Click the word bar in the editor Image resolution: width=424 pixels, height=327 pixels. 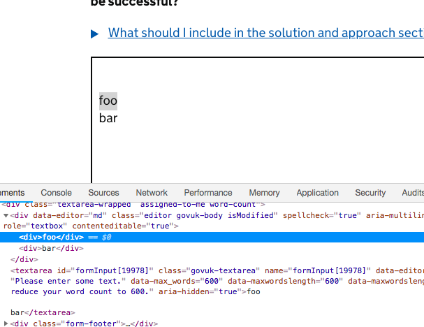tap(108, 119)
